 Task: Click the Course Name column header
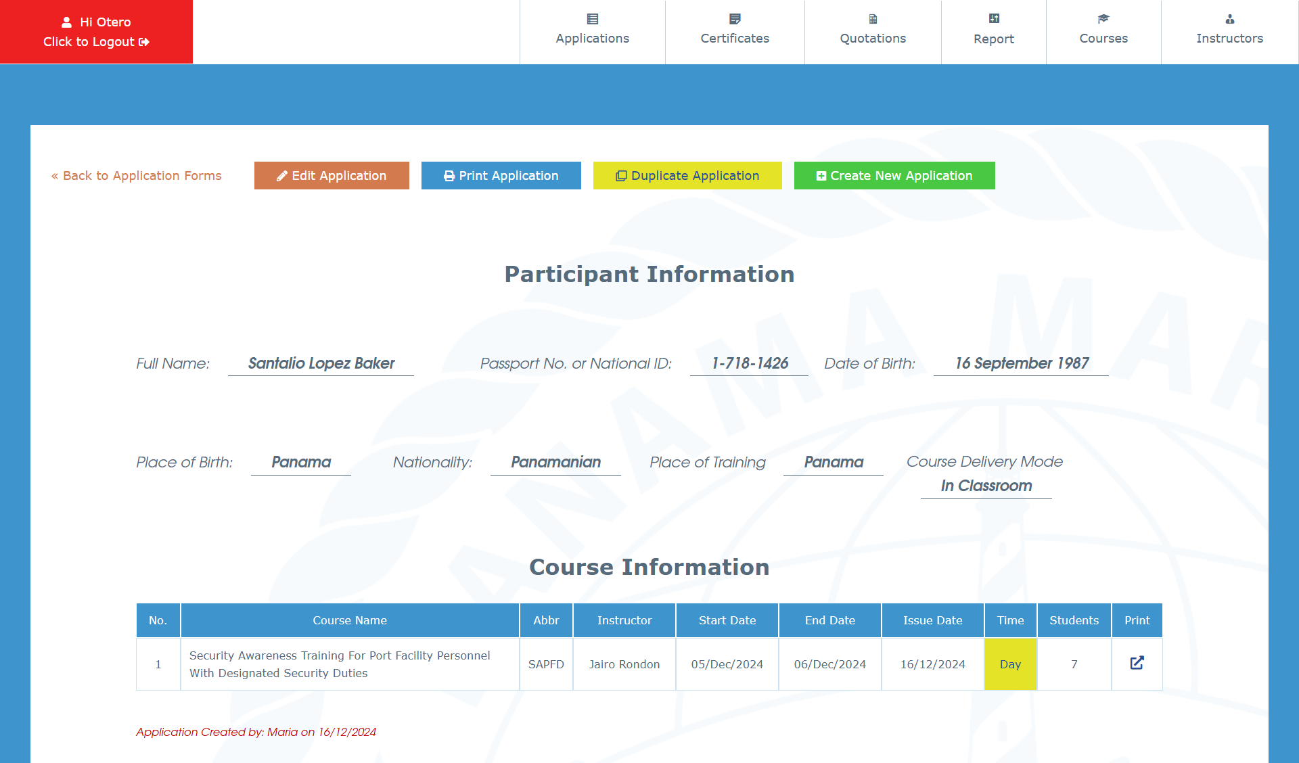tap(350, 620)
